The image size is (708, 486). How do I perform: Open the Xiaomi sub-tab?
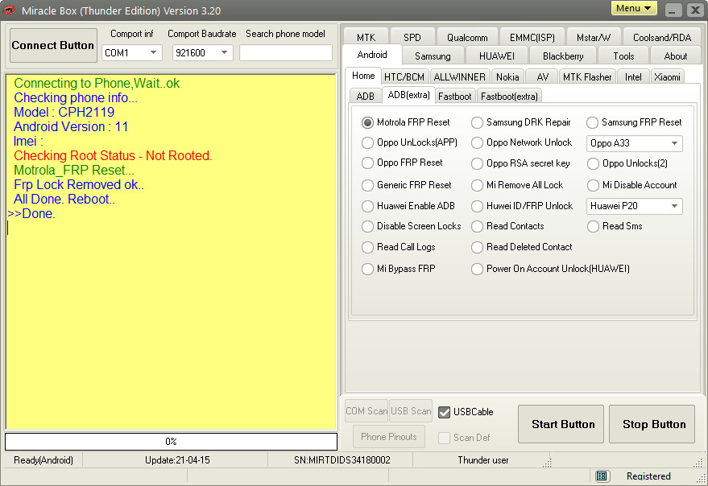click(667, 77)
